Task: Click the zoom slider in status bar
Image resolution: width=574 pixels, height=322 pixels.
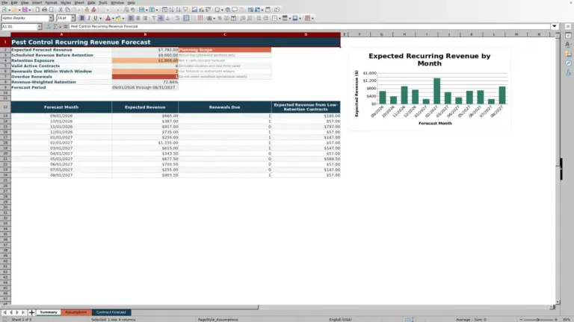Action: (538, 320)
